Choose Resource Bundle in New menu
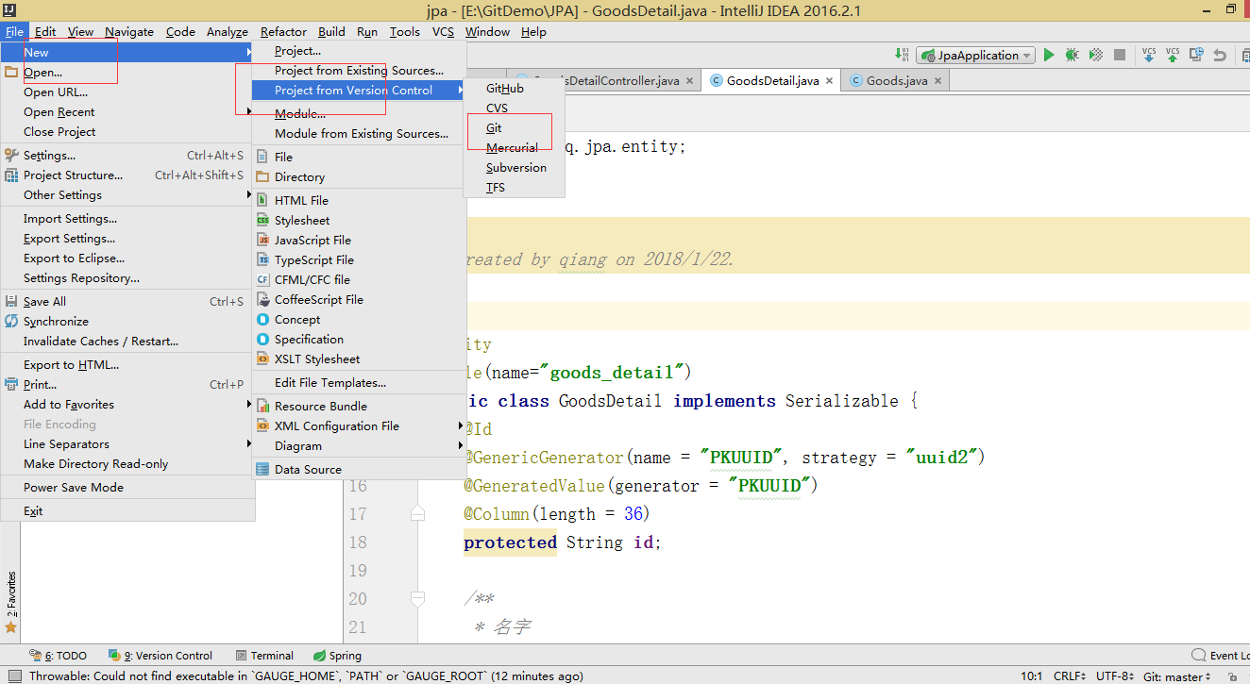Screen dimensions: 1250x684 359,407
